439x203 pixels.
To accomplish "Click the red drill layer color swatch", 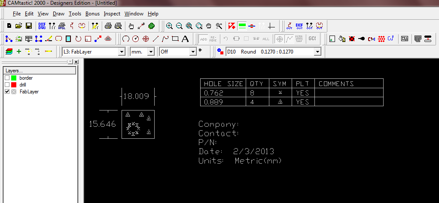I will point(14,85).
